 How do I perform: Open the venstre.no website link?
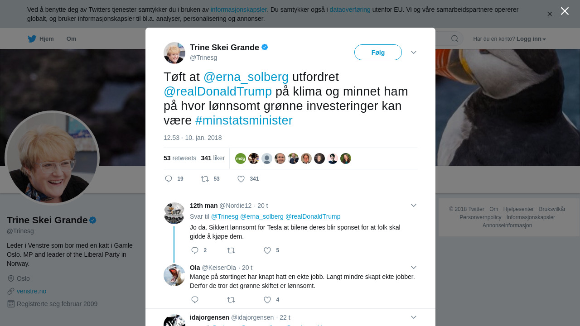click(31, 291)
